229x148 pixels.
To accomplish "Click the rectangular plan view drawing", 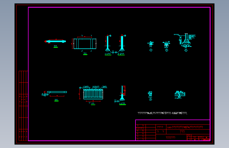I will point(85,43).
